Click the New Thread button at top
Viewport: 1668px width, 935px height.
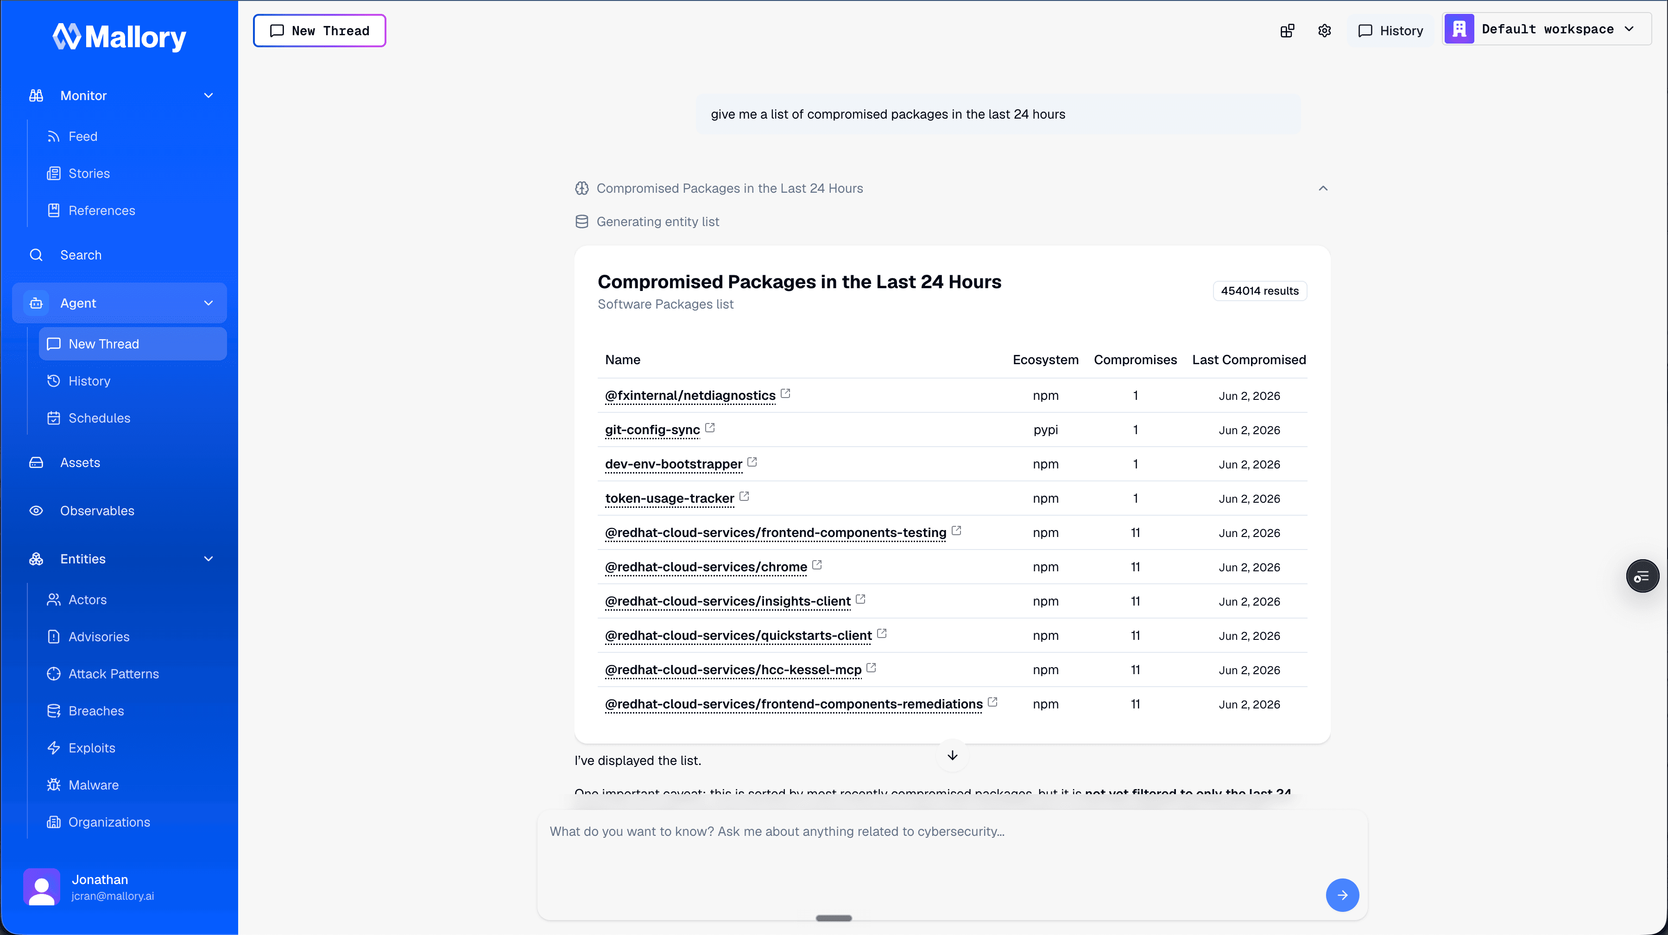click(x=319, y=31)
